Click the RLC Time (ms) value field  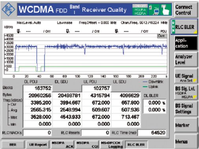(x=152, y=133)
